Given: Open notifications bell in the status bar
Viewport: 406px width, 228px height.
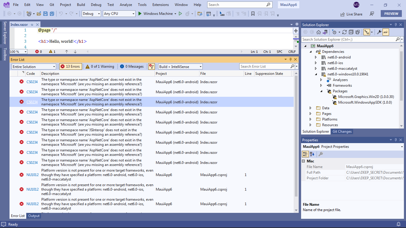Looking at the screenshot, I should pos(399,224).
